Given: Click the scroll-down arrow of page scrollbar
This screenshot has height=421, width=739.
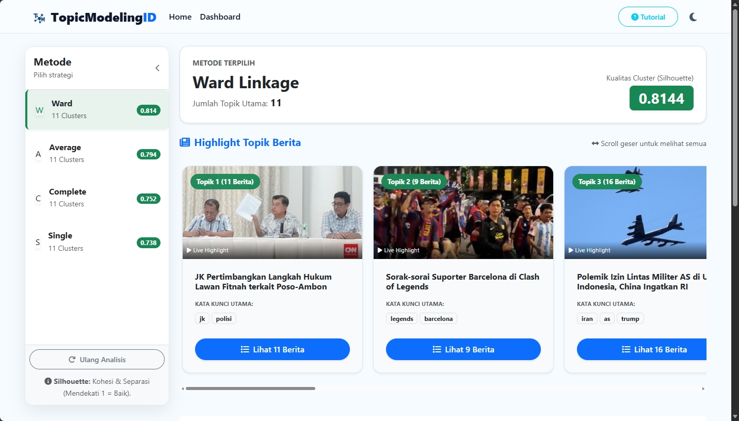Looking at the screenshot, I should (735, 416).
